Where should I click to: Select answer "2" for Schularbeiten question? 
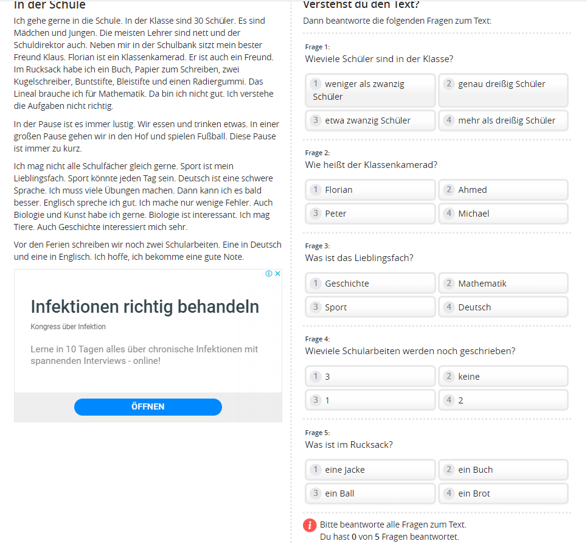pyautogui.click(x=503, y=400)
